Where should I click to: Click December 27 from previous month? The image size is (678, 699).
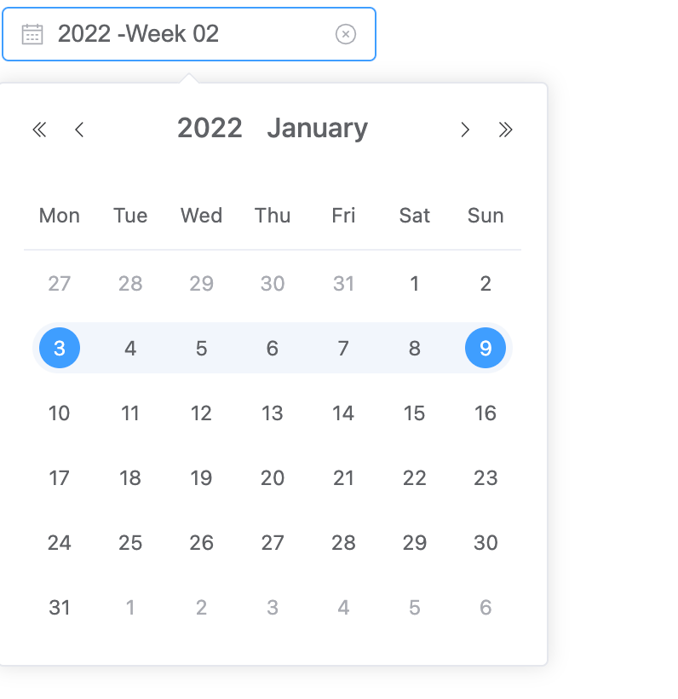[x=59, y=283]
